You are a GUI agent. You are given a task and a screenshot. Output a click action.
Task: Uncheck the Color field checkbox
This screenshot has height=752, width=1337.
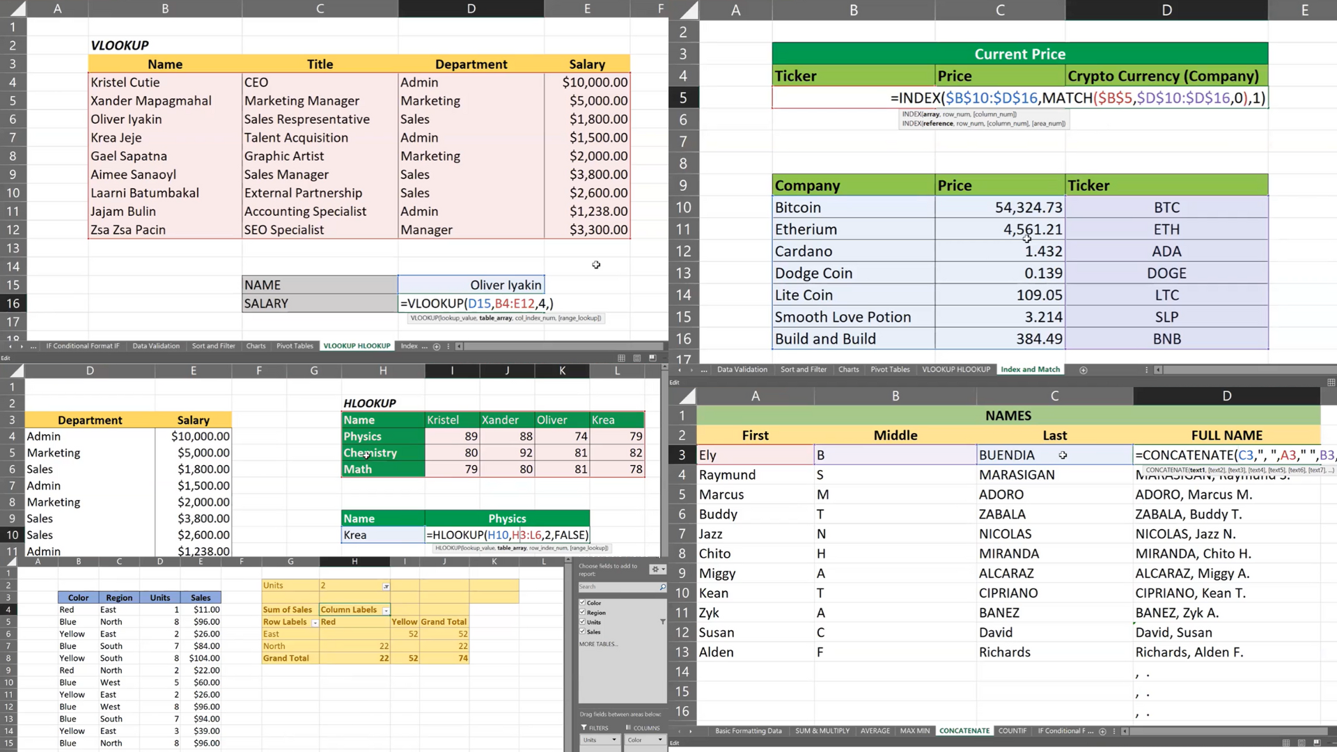click(583, 602)
